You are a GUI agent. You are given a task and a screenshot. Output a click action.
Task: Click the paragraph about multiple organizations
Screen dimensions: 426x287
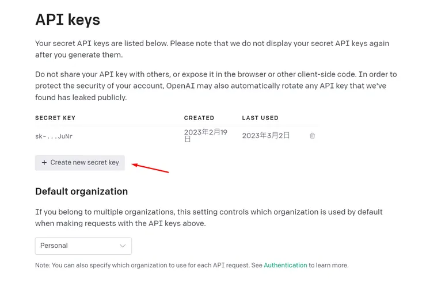point(208,217)
